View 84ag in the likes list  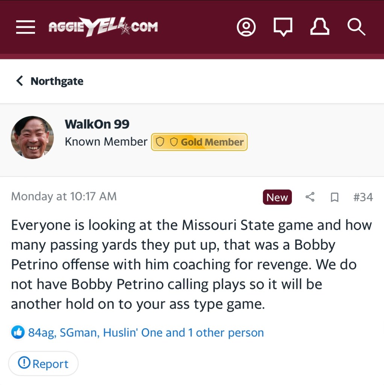pos(41,333)
